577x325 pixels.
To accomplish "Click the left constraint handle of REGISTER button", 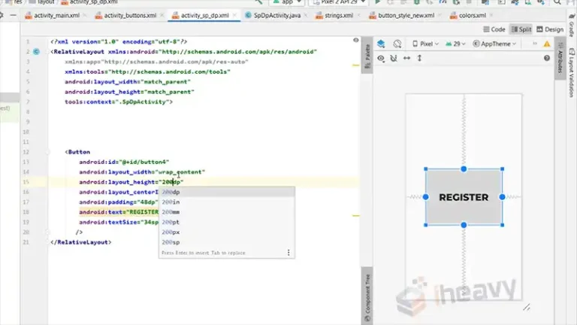I will click(426, 197).
